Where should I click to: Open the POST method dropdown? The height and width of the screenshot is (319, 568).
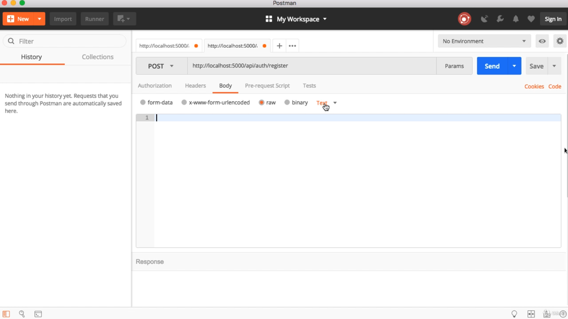click(161, 66)
